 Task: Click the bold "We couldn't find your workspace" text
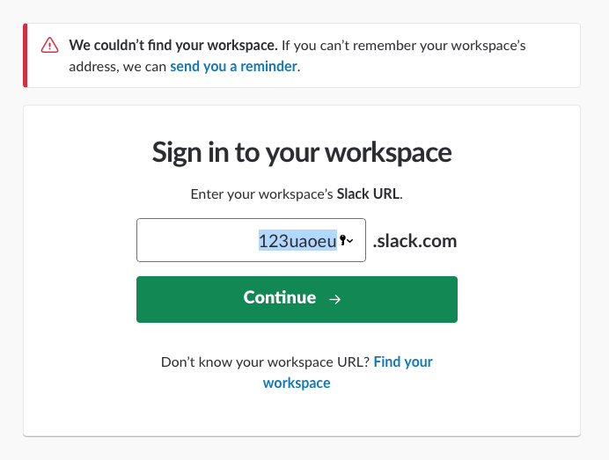tap(173, 45)
